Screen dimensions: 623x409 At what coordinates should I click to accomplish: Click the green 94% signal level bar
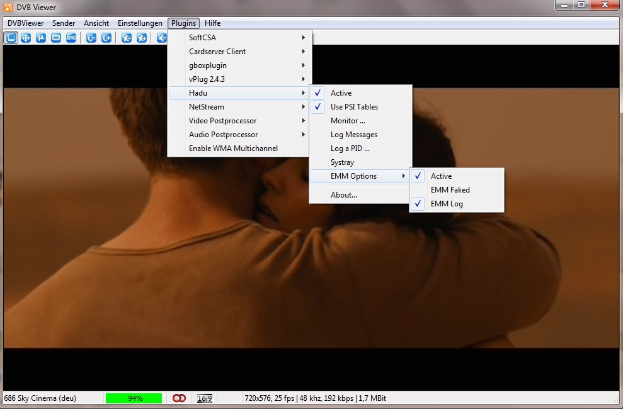[x=134, y=398]
